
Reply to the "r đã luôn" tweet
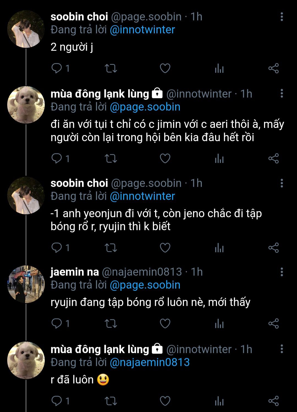(x=57, y=401)
